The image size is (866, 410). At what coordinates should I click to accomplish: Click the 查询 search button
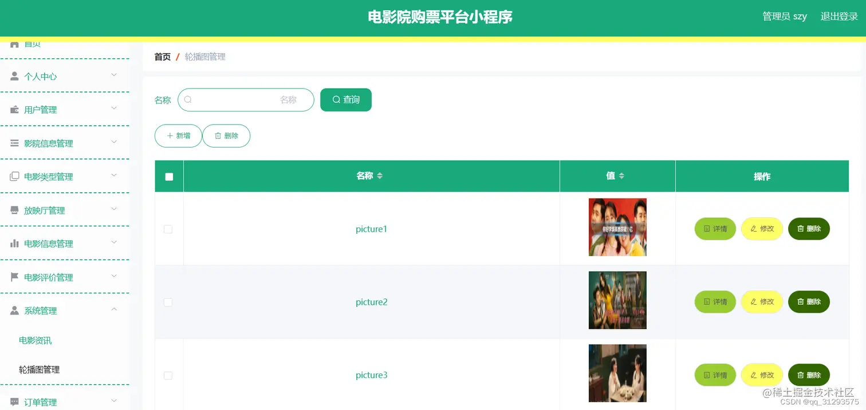click(346, 99)
